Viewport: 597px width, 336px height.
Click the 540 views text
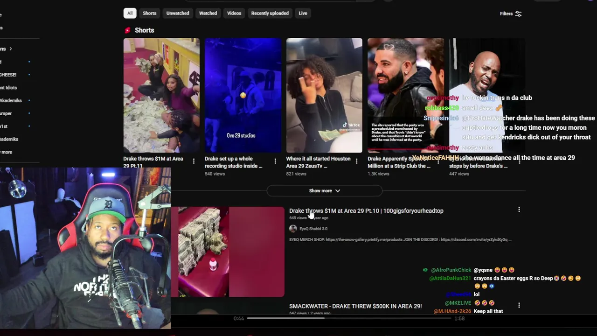[x=215, y=174]
